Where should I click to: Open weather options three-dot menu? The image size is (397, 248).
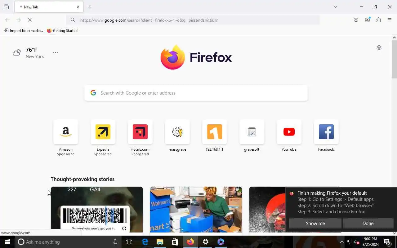coord(56,52)
